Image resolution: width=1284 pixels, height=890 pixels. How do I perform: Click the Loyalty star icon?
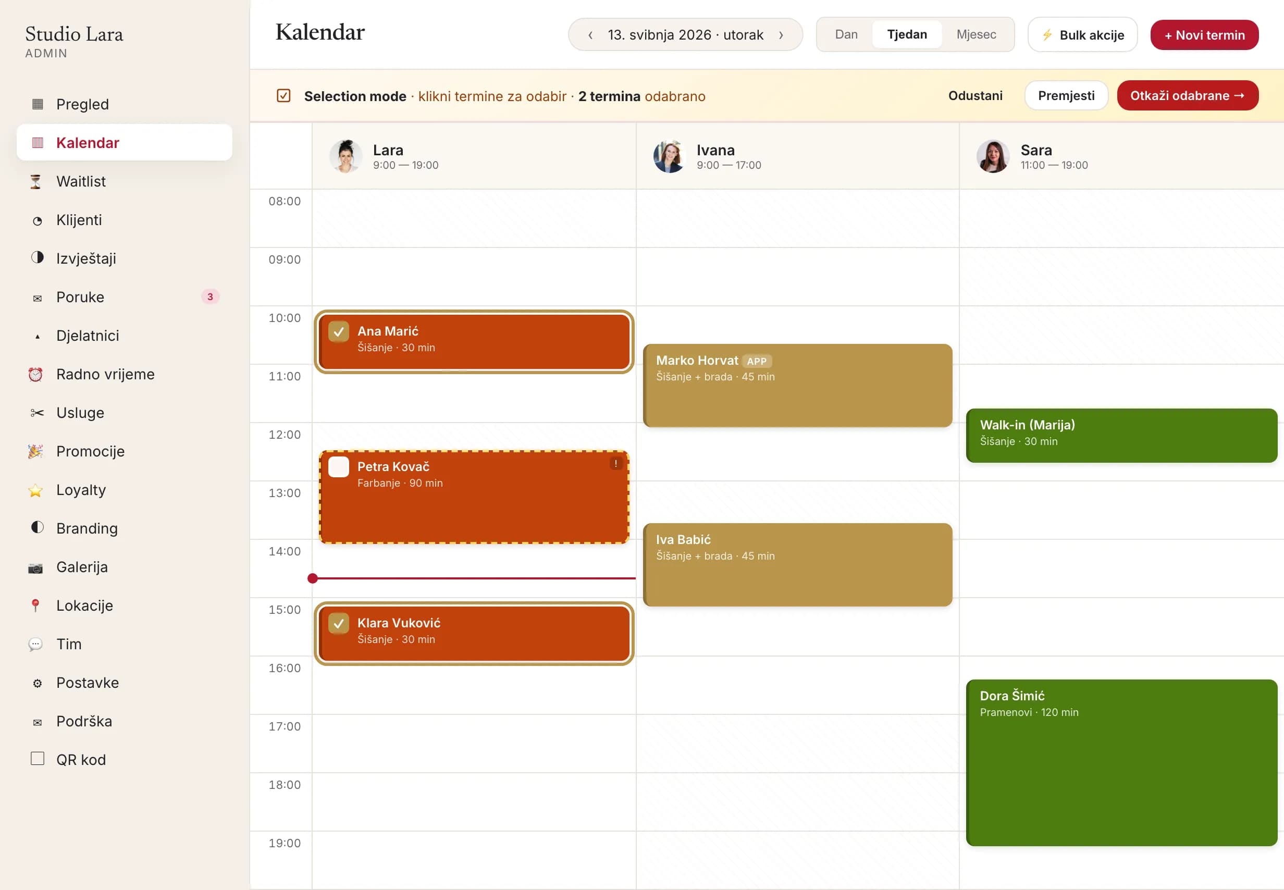(x=35, y=490)
